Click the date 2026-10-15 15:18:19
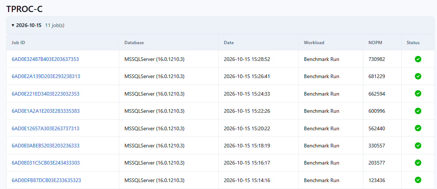437x189 pixels. (247, 146)
